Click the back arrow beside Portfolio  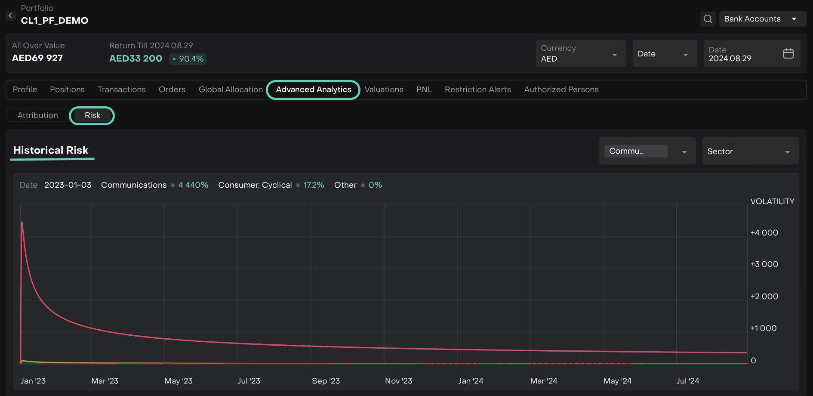coord(10,15)
